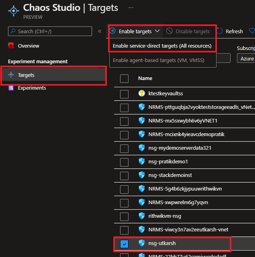Check the NRMS-mx5sxwybh6v6yVNET1 checkbox
Image resolution: width=255 pixels, height=257 pixels.
click(x=124, y=121)
